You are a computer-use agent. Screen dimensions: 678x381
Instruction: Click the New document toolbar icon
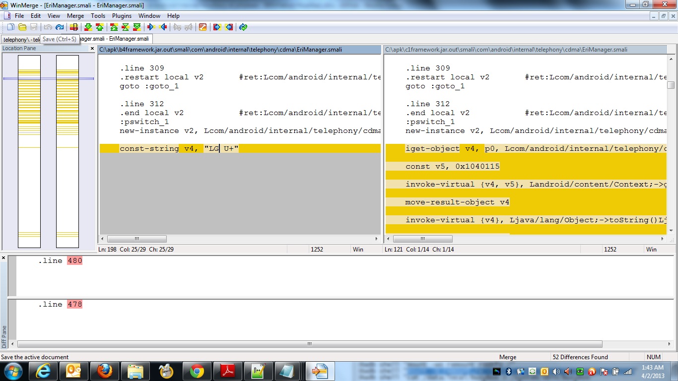[10, 27]
